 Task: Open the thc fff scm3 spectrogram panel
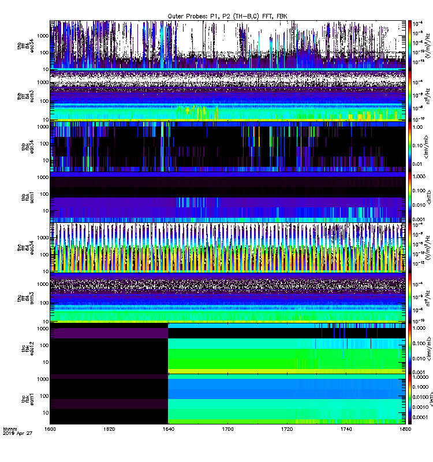coord(227,298)
